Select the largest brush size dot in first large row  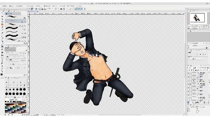click(x=24, y=89)
